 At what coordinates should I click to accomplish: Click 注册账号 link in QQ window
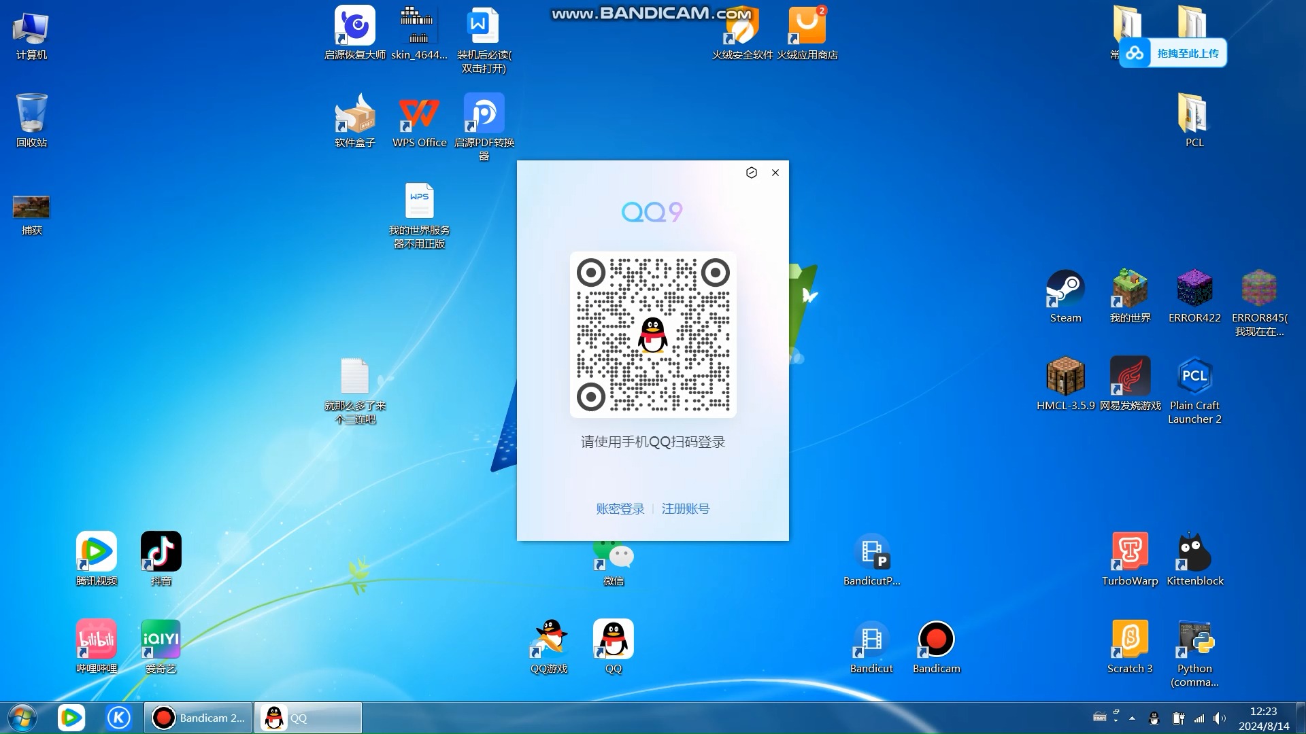coord(685,508)
